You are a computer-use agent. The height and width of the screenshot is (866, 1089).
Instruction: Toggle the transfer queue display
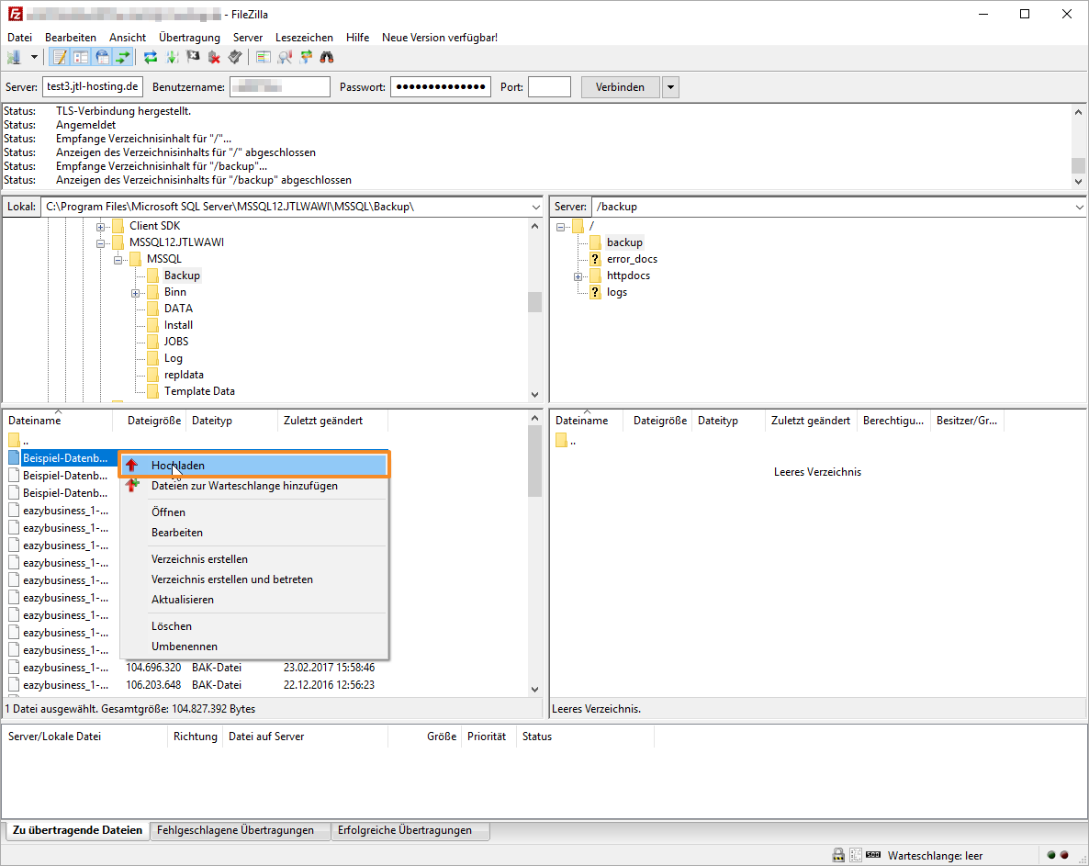coord(123,58)
